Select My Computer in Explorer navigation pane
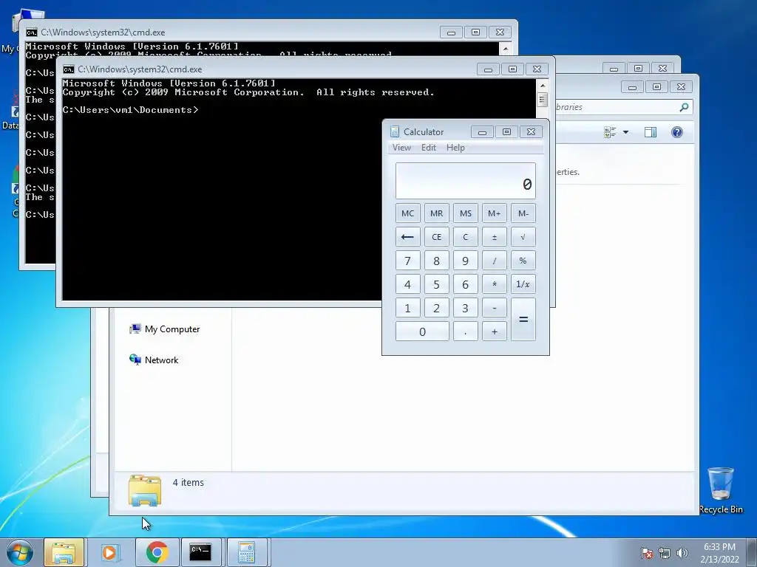This screenshot has height=567, width=757. pyautogui.click(x=165, y=329)
